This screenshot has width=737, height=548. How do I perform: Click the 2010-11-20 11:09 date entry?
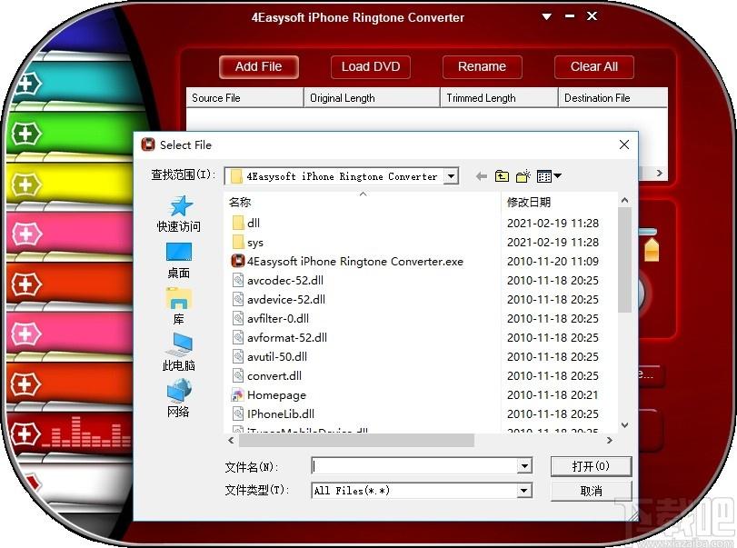(553, 262)
